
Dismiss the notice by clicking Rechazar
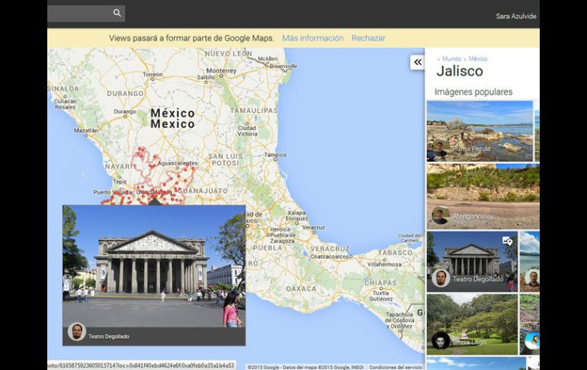[x=368, y=38]
